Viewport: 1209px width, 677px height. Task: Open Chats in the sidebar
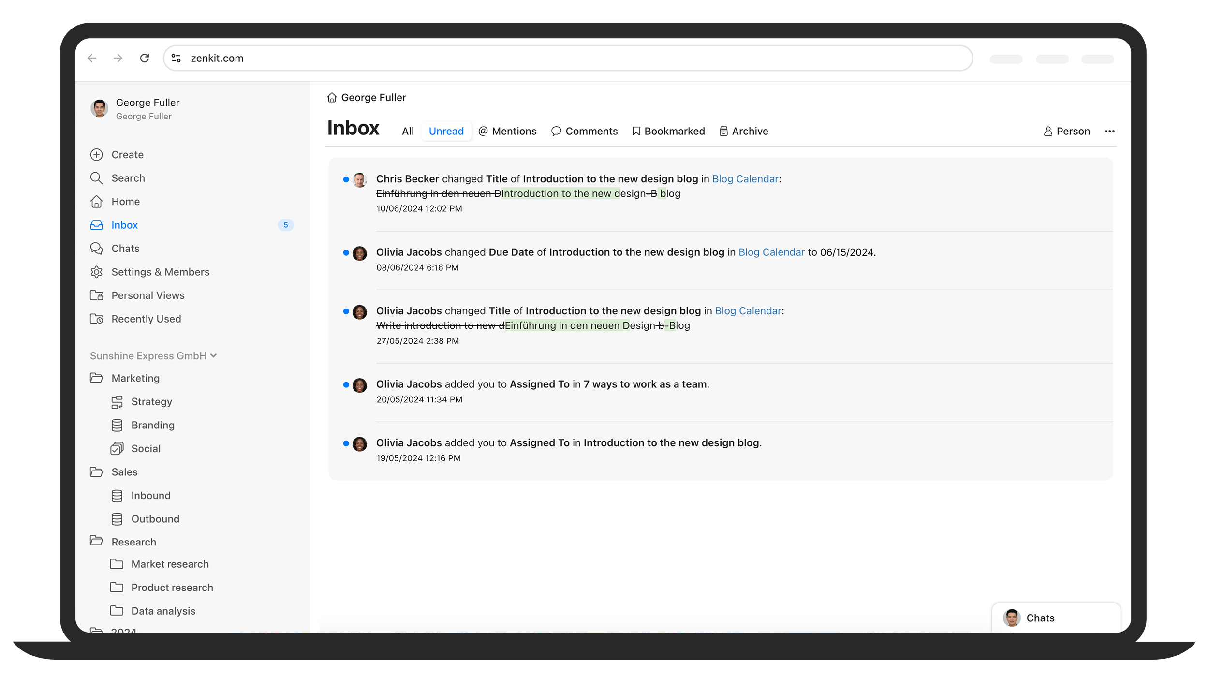[125, 249]
